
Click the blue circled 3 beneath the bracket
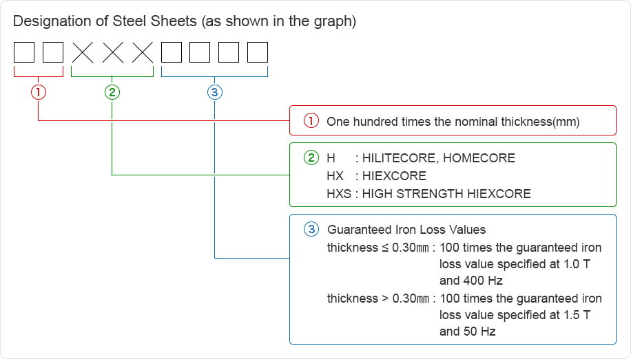[x=215, y=91]
